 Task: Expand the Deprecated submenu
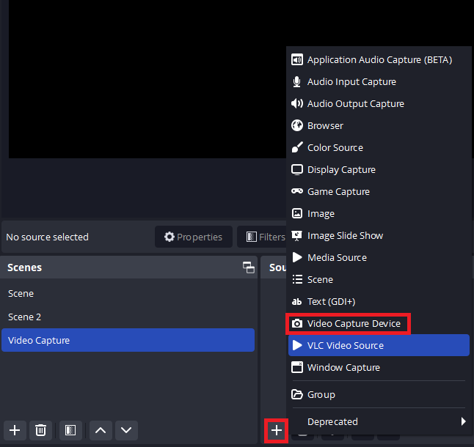pyautogui.click(x=379, y=421)
